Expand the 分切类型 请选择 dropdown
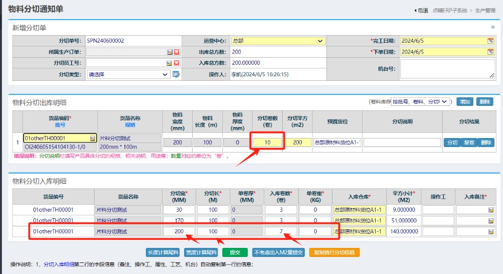Viewport: 503px width, 274px height. coord(128,74)
